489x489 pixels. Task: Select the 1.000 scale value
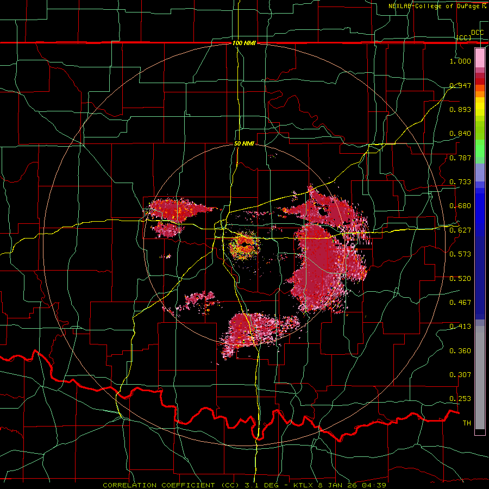click(460, 61)
